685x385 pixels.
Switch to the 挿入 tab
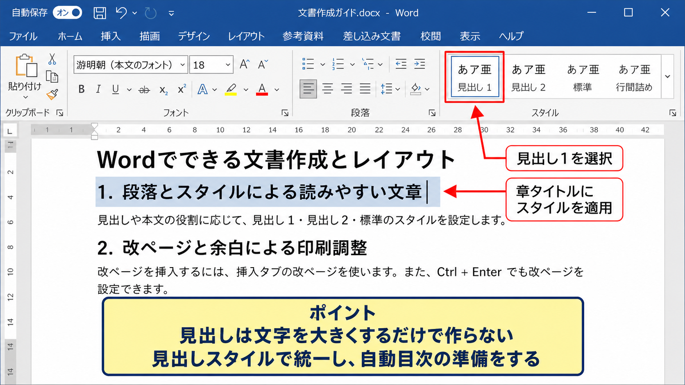[111, 36]
